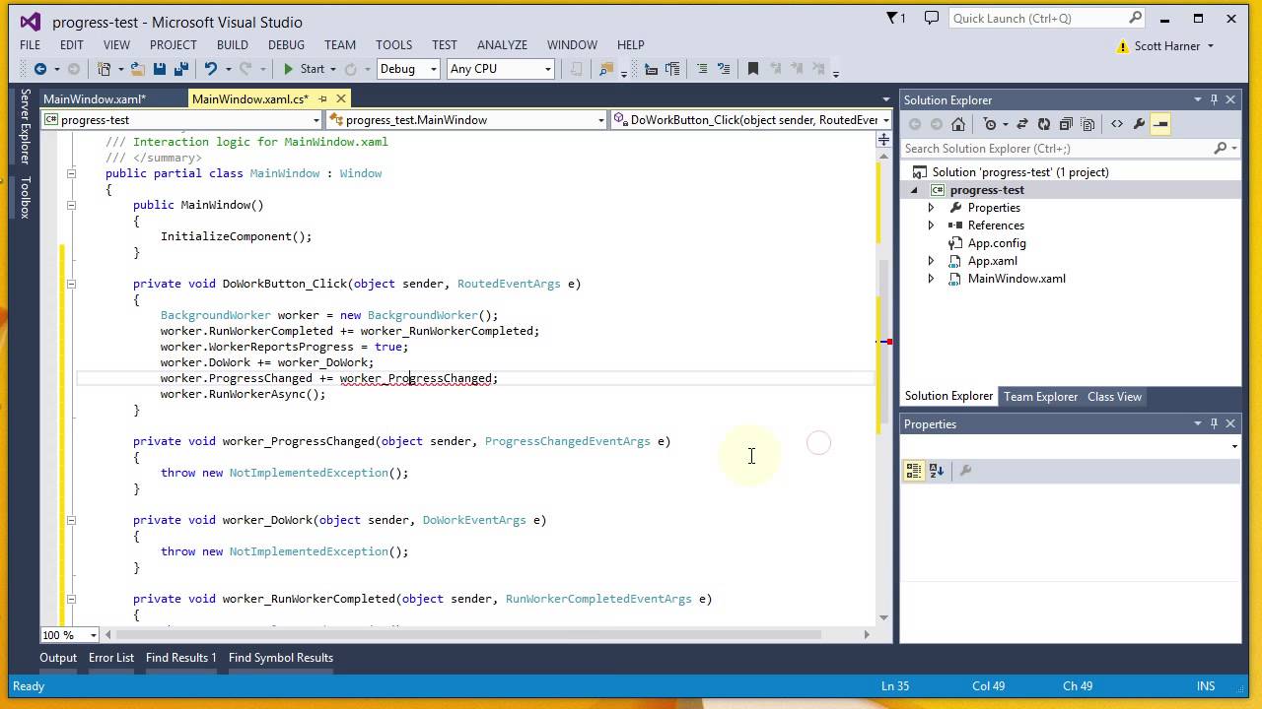Open the BUILD menu

[233, 44]
